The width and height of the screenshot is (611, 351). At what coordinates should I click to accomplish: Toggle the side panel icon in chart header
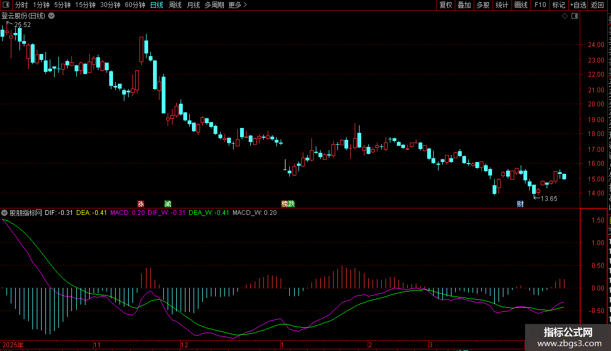(575, 16)
